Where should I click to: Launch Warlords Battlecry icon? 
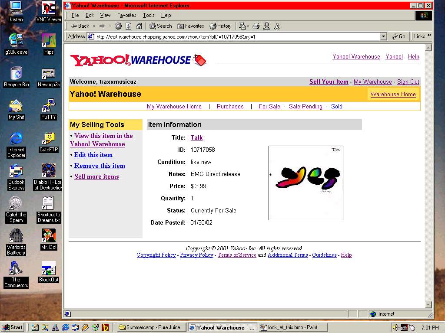click(x=16, y=242)
